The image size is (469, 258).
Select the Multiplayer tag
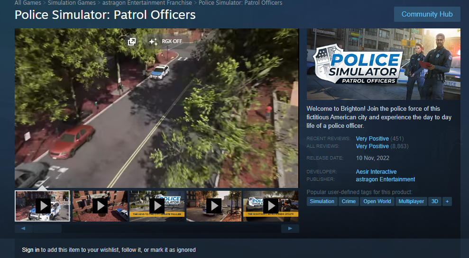[x=411, y=201]
